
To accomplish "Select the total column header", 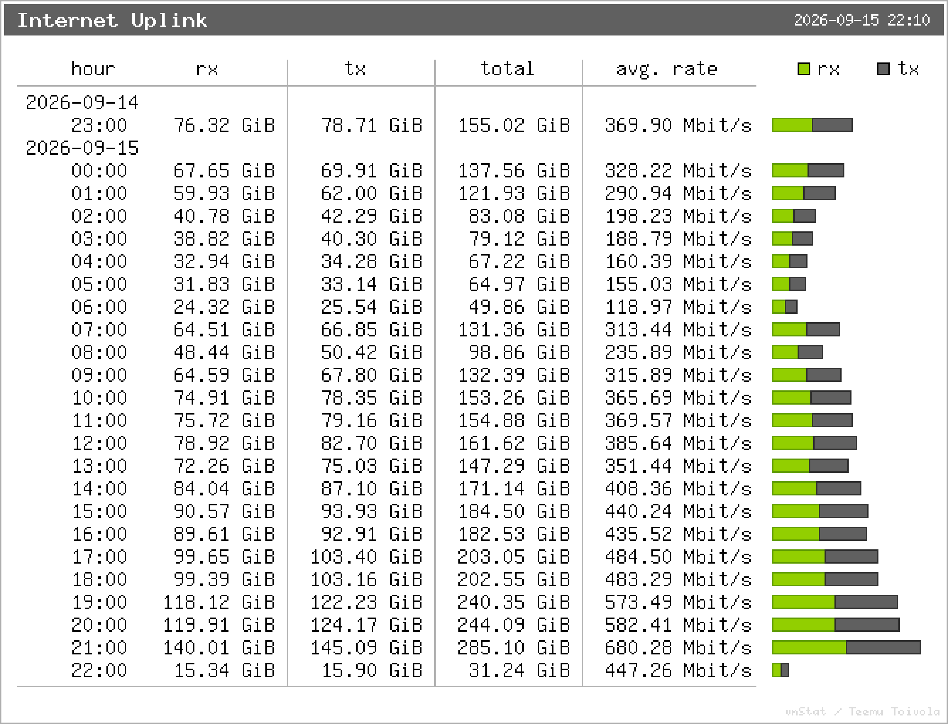I will (x=507, y=69).
